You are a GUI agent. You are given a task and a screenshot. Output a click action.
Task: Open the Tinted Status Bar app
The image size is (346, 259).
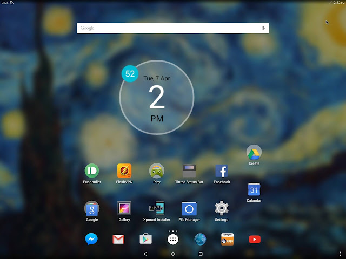(189, 171)
